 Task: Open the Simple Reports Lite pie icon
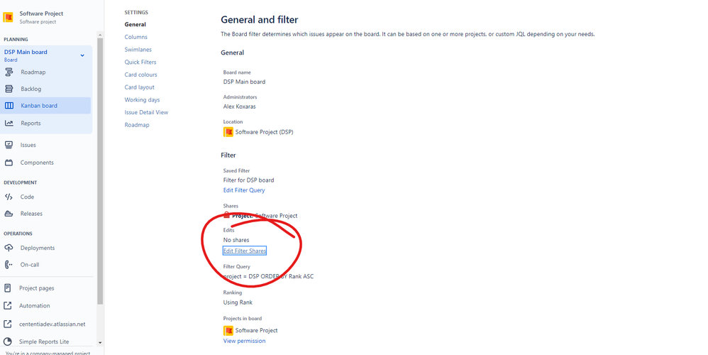[8, 342]
